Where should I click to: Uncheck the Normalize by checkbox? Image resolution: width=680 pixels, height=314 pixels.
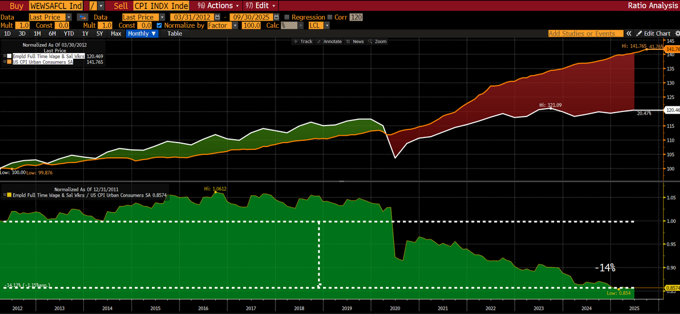click(159, 25)
